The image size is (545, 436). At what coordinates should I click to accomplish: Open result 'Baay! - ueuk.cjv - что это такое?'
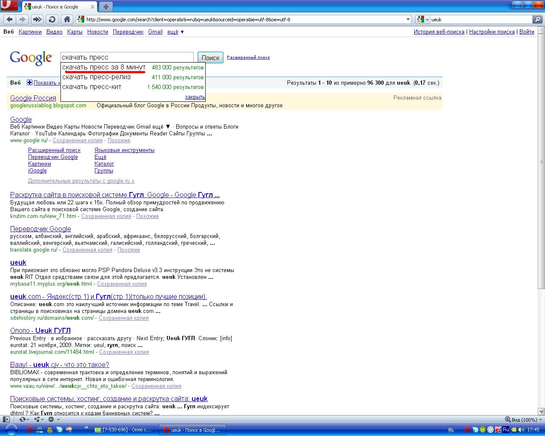(60, 365)
